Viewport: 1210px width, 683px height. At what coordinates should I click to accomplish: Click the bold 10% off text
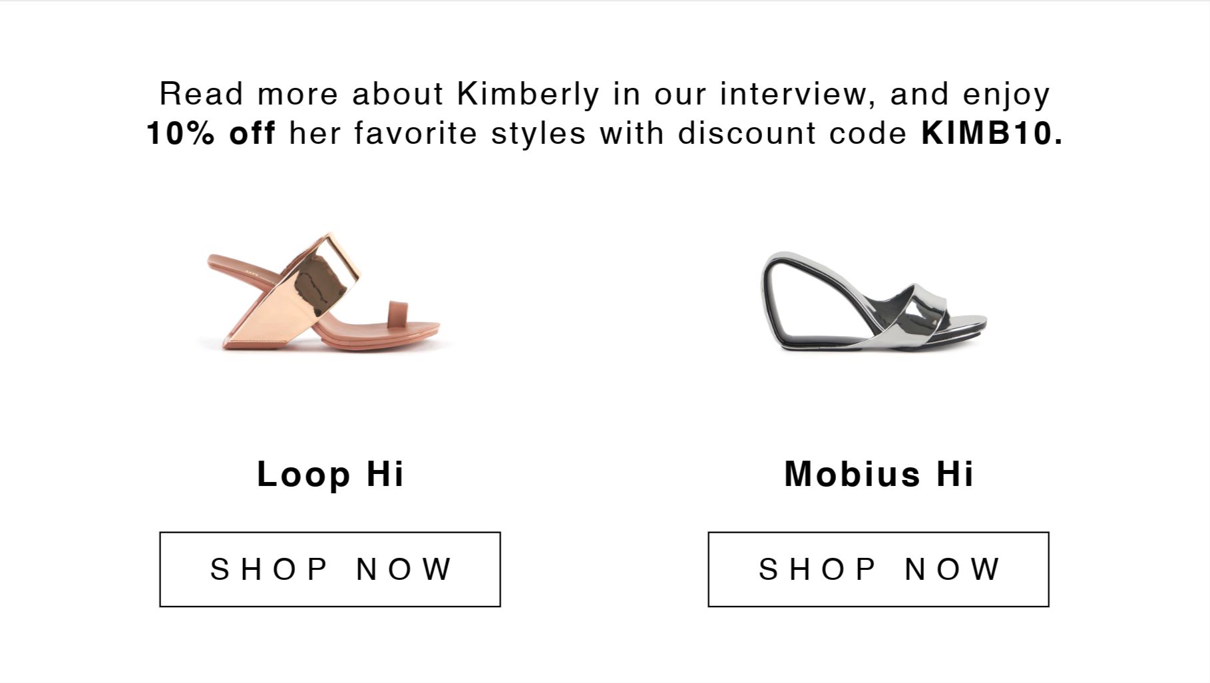[x=211, y=133]
